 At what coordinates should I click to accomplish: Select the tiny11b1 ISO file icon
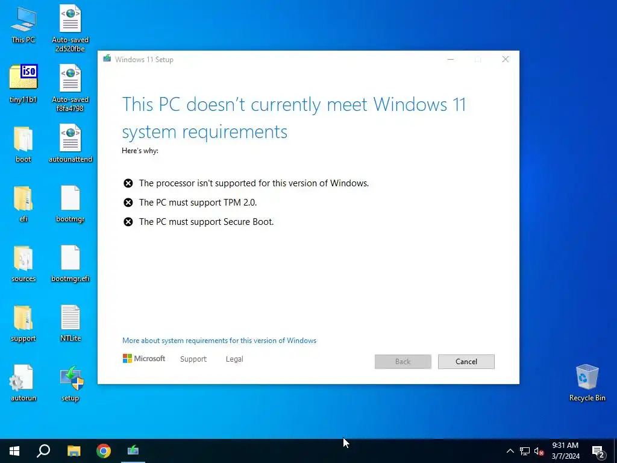tap(23, 83)
